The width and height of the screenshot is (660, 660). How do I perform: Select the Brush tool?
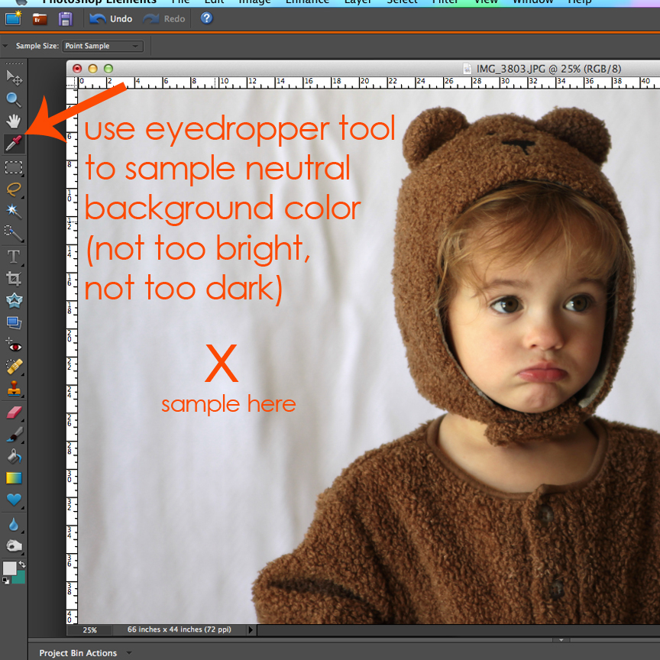click(14, 435)
